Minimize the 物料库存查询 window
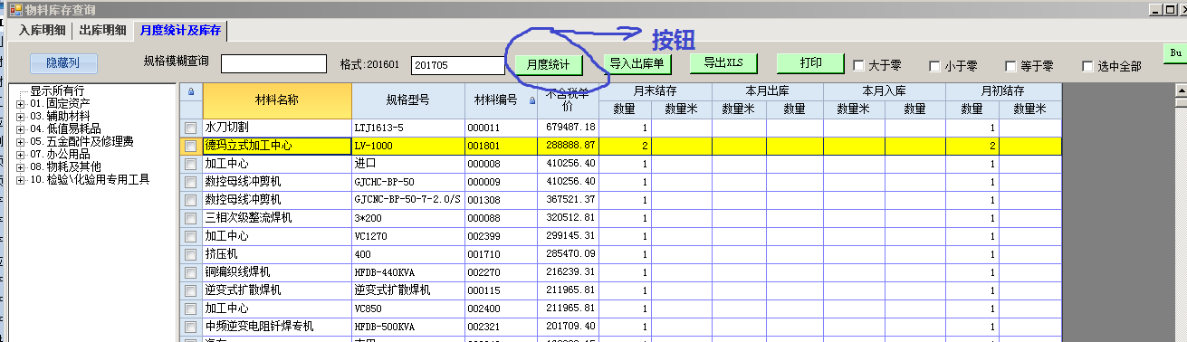Screen dimensions: 1187x342 [x=1155, y=10]
